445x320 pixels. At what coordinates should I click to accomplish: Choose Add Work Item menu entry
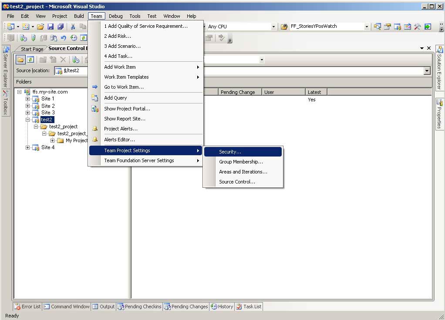(x=145, y=67)
